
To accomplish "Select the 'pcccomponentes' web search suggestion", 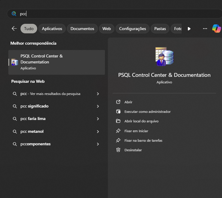I will pyautogui.click(x=36, y=144).
